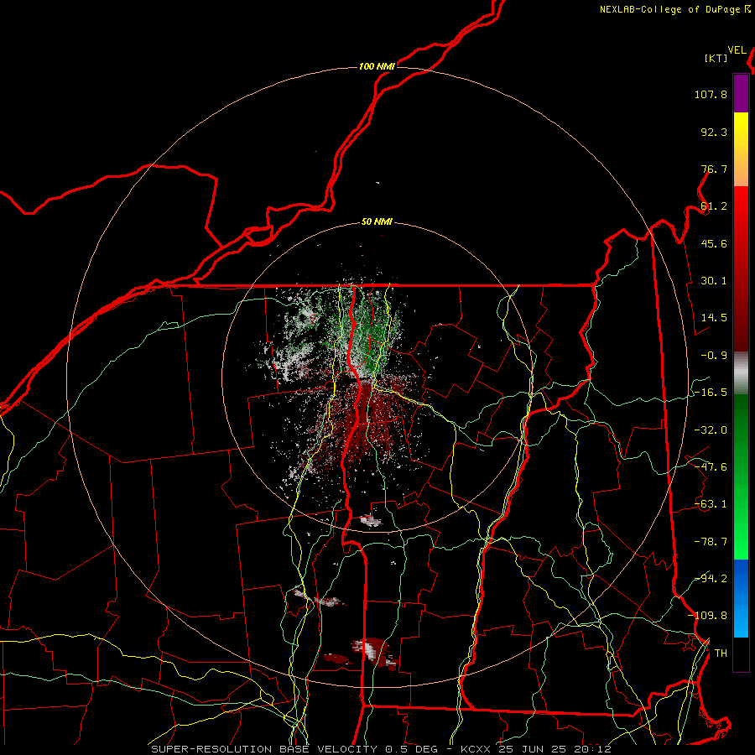Click the product title caption at the bottom
This screenshot has height=755, width=755.
pos(382,749)
